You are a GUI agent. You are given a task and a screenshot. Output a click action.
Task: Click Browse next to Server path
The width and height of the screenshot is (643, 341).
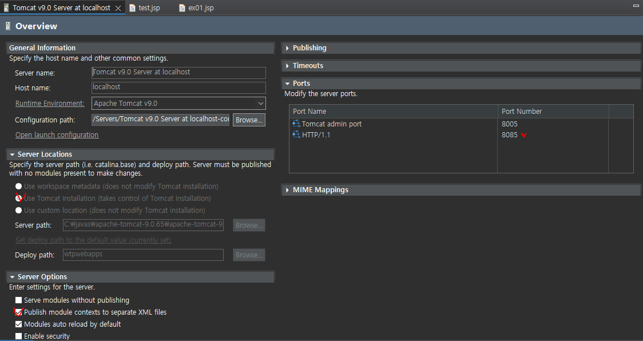(249, 225)
